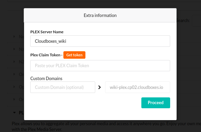Click the right chevron arrow between domain fields
The image size is (201, 132).
click(99, 87)
